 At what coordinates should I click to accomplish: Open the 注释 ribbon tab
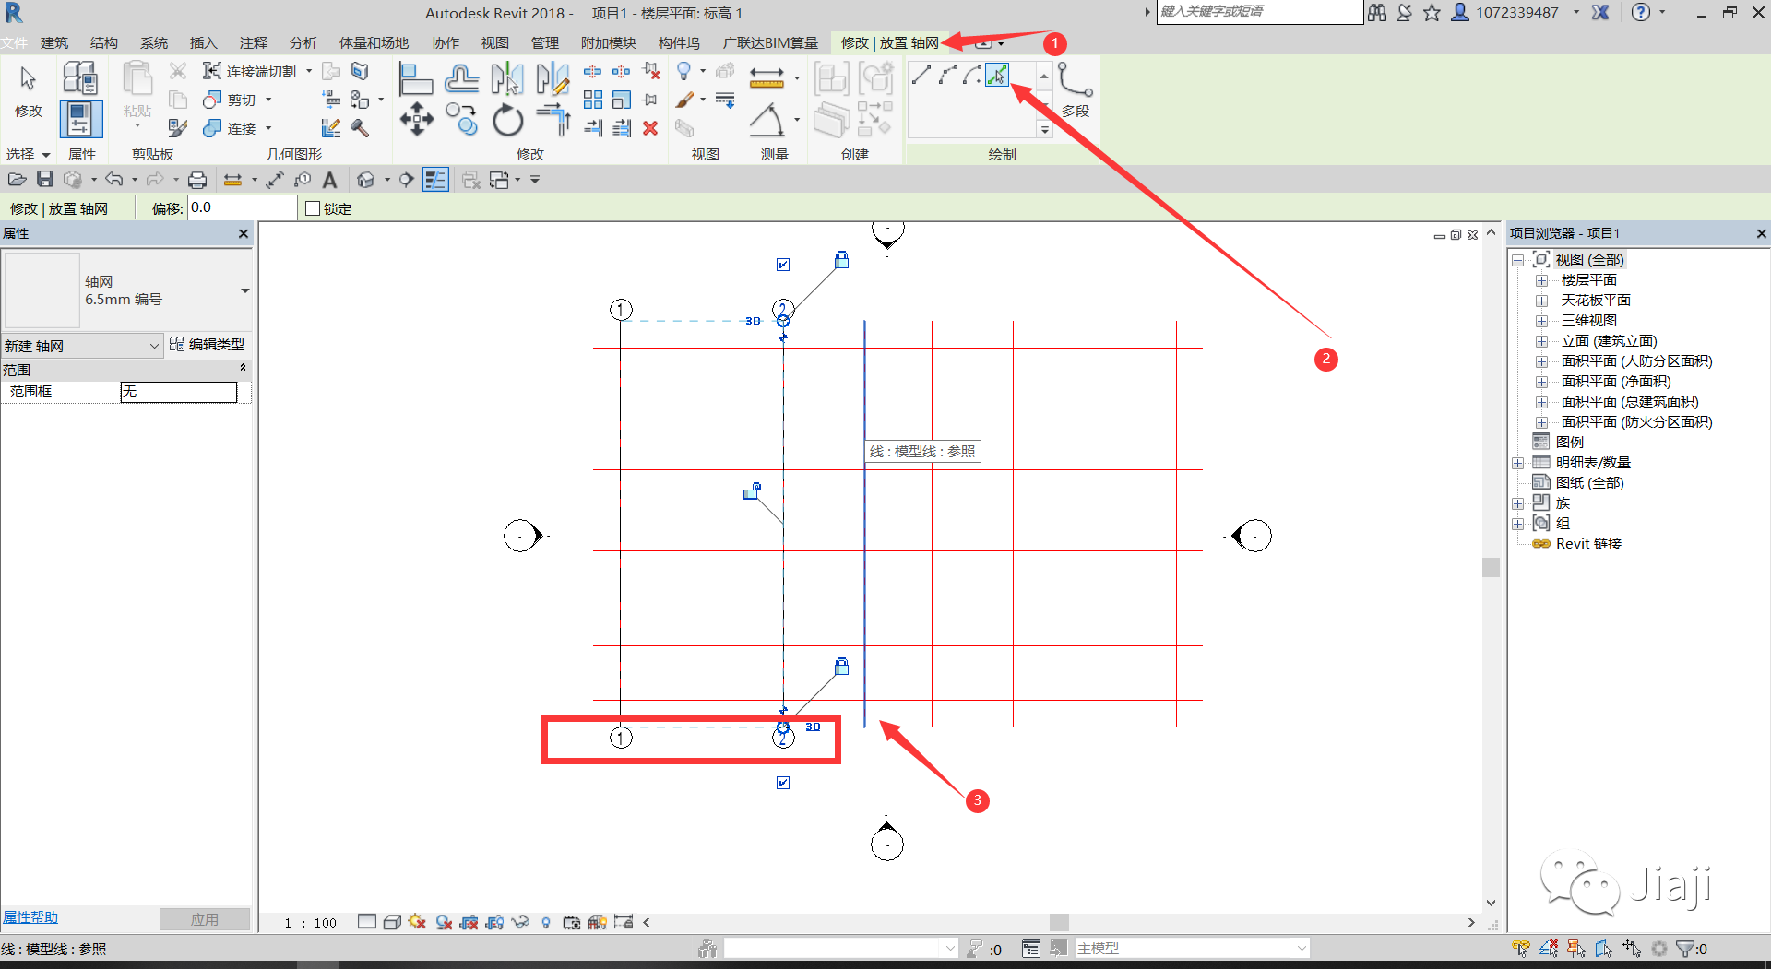[254, 42]
